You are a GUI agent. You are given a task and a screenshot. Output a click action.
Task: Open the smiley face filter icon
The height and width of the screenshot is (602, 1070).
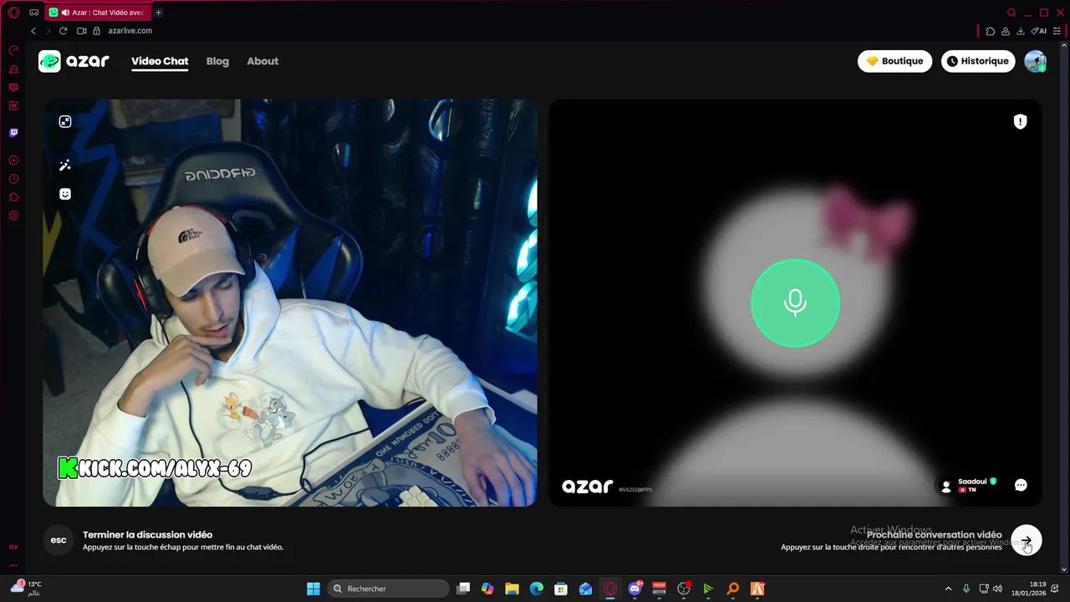(65, 194)
